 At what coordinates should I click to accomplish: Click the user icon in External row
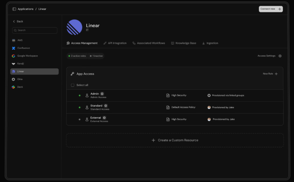87,119
